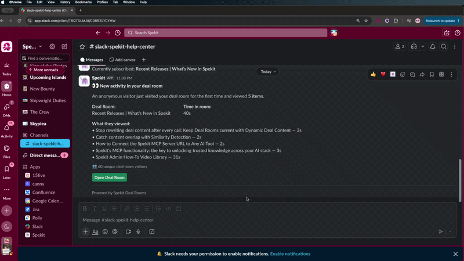Open the channel header more-actions menu
This screenshot has width=464, height=261.
click(455, 47)
